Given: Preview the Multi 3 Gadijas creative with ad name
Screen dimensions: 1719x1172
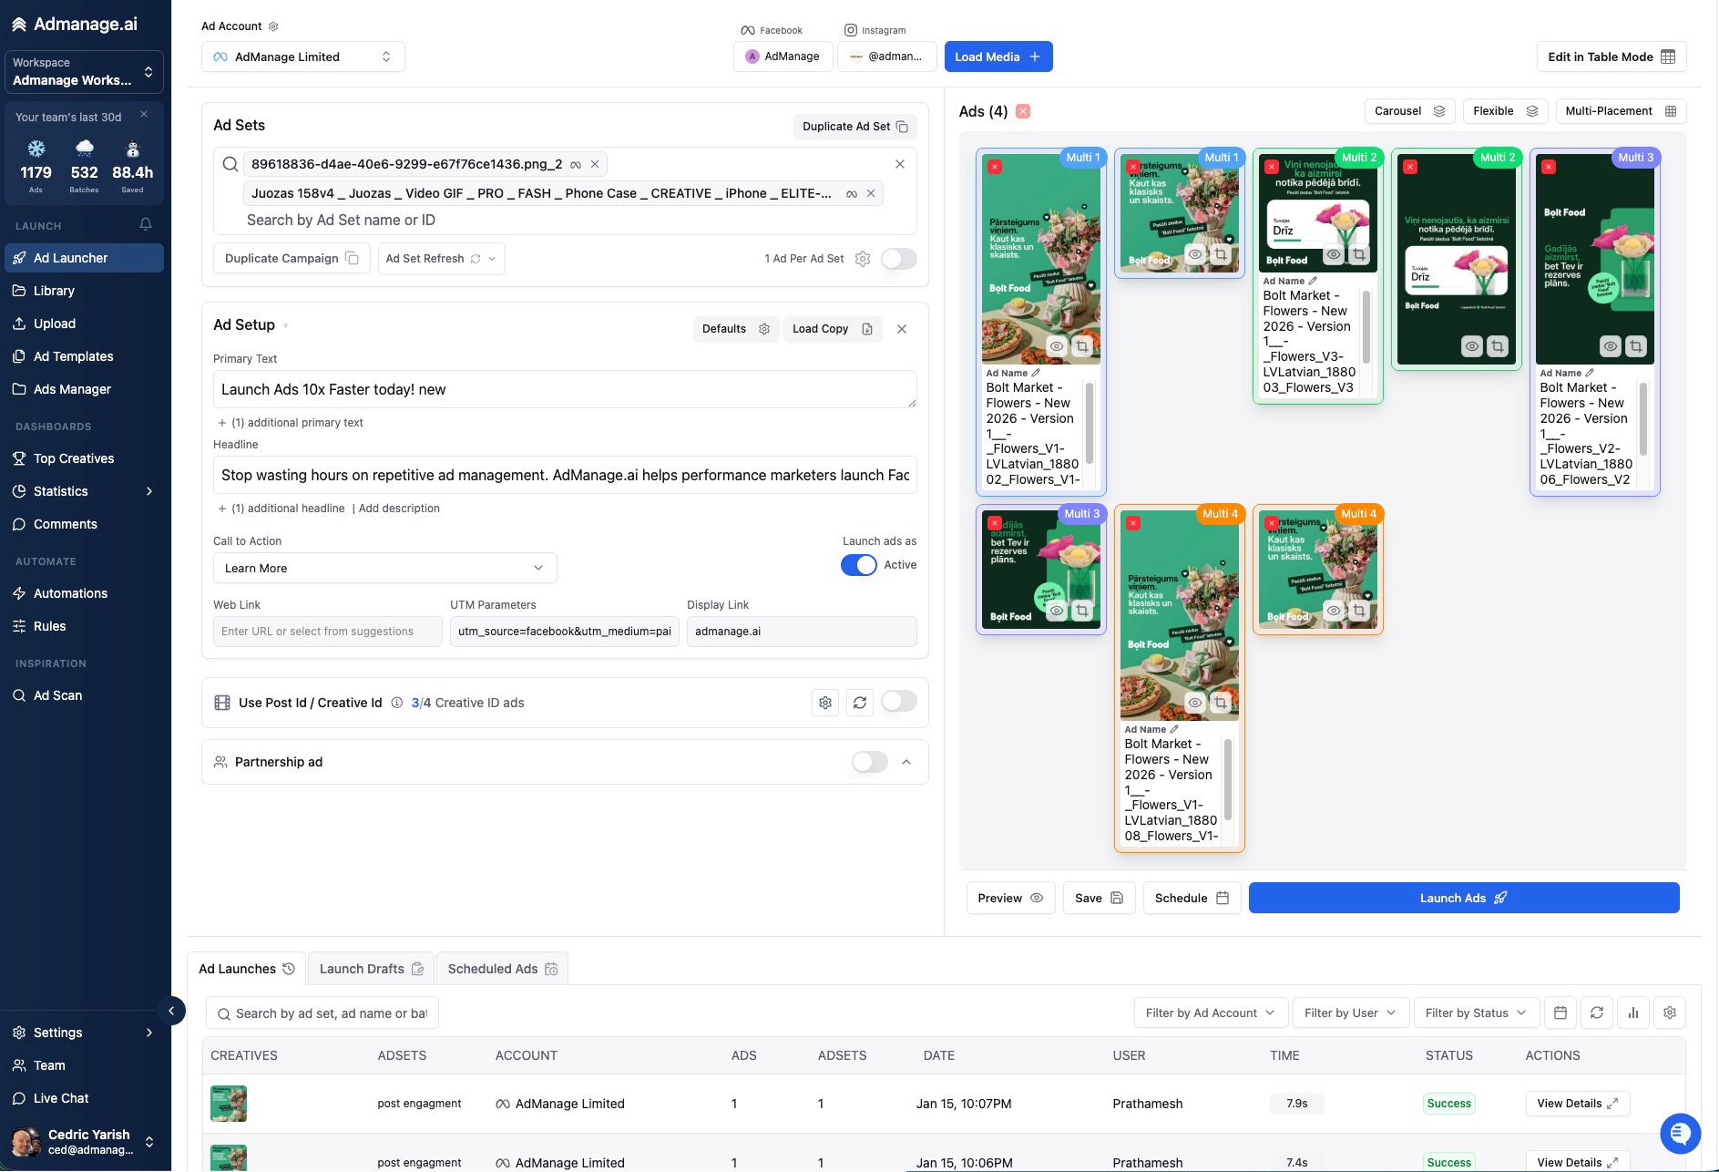Looking at the screenshot, I should 1611,346.
